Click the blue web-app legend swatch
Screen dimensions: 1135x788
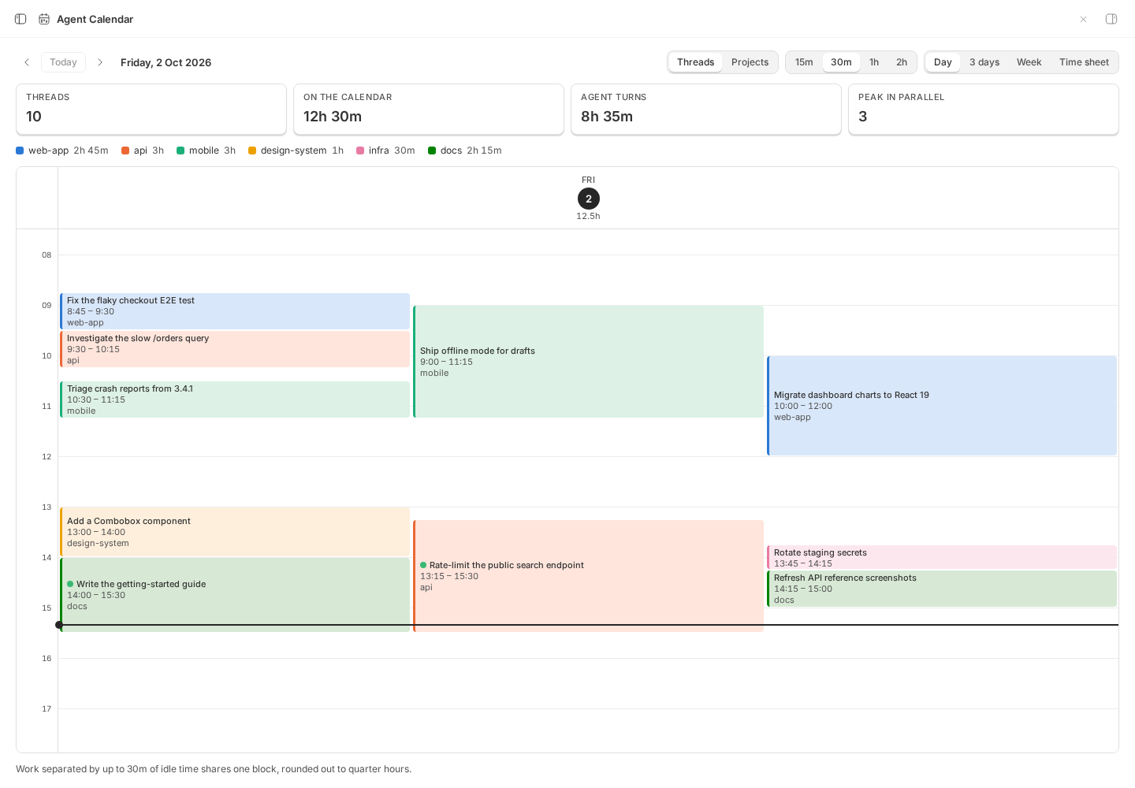(20, 151)
